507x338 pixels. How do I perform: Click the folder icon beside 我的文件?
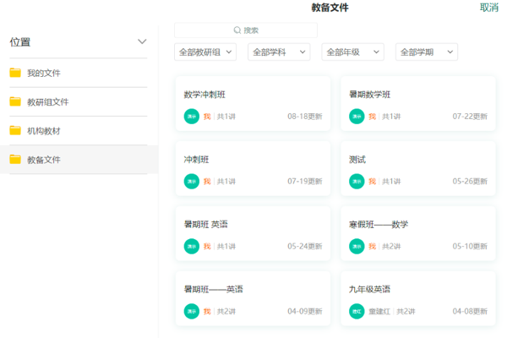15,73
